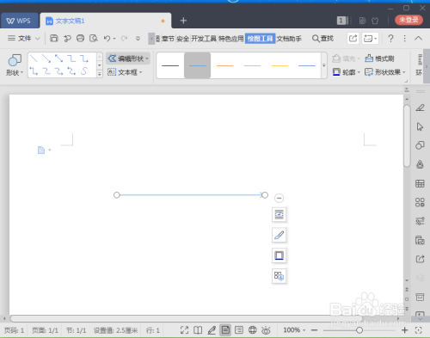Image resolution: width=430 pixels, height=338 pixels.
Task: Click the share export icon in top bar
Action: (353, 38)
